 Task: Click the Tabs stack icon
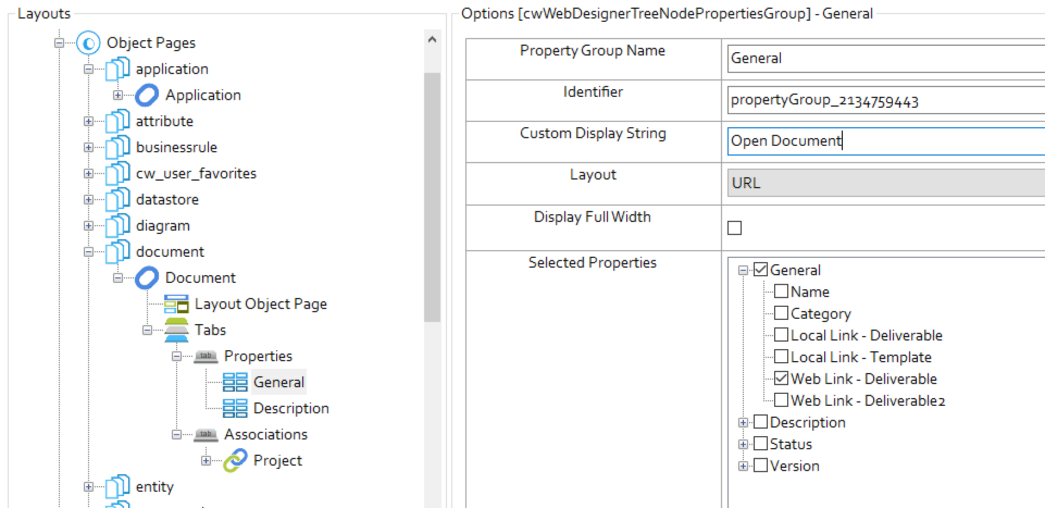tap(176, 330)
